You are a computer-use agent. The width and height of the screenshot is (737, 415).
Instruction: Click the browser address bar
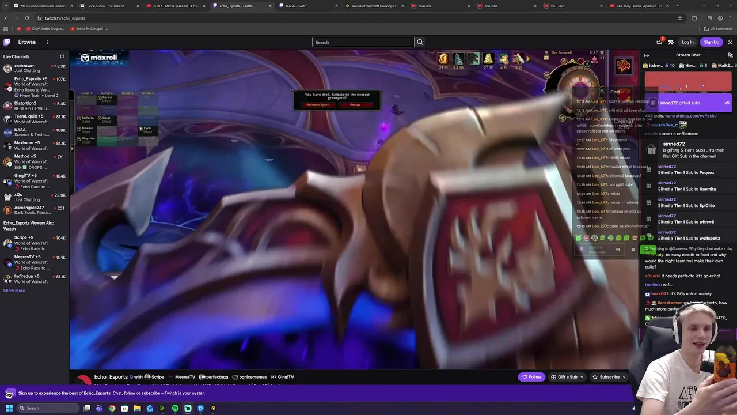click(357, 18)
